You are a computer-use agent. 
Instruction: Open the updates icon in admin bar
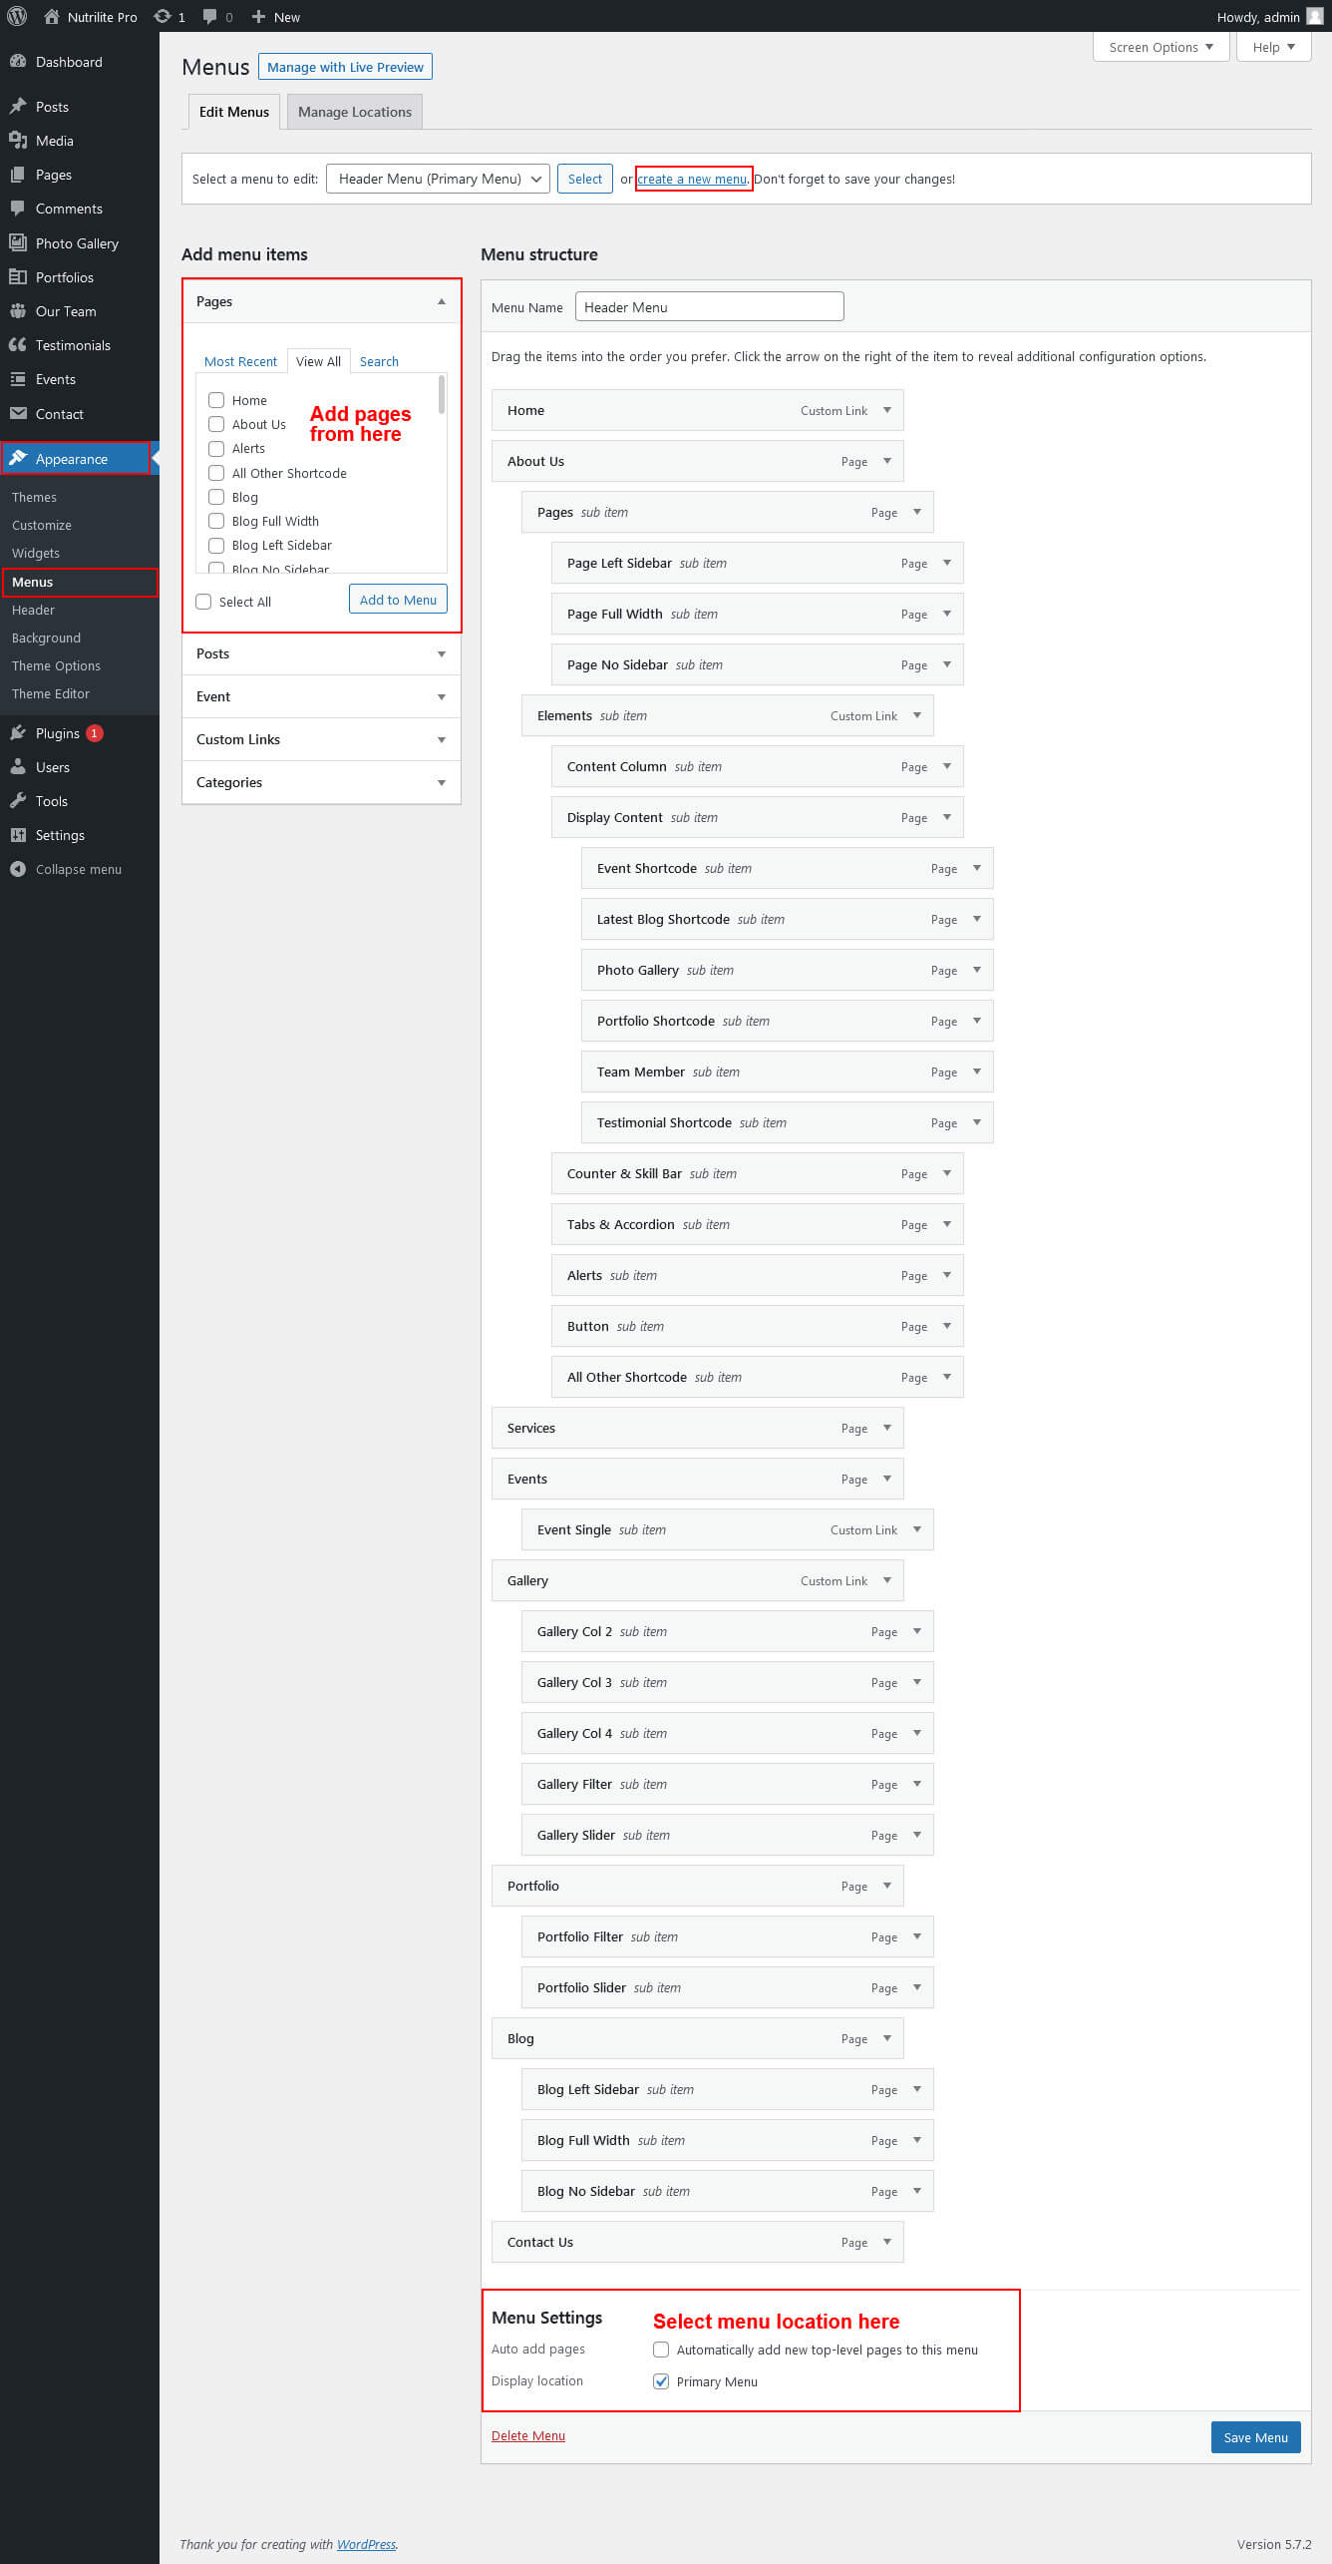[163, 16]
